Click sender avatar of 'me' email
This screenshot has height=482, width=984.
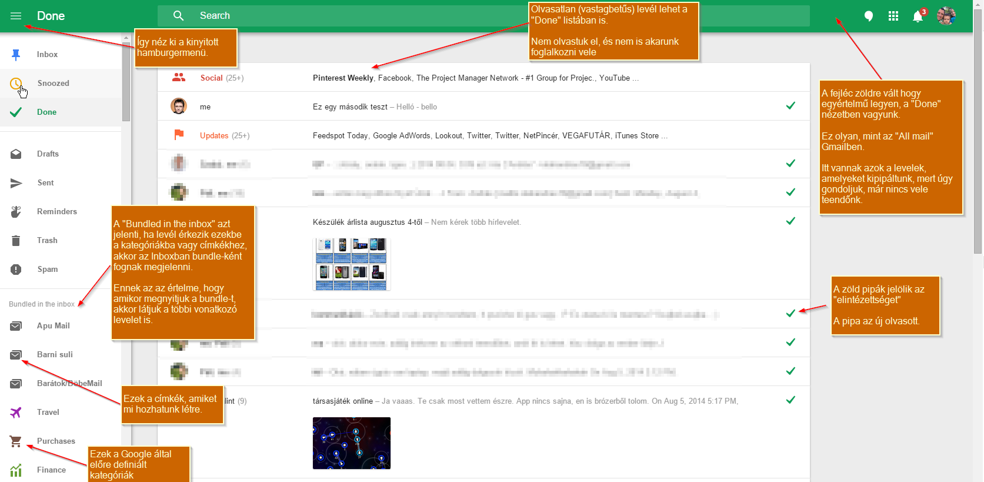click(x=179, y=107)
